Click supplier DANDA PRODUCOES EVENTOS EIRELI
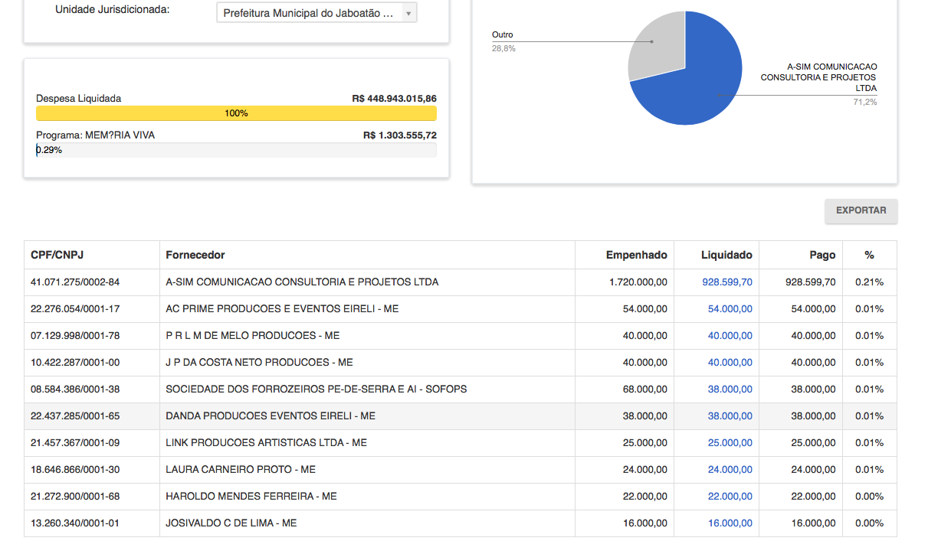 point(271,416)
